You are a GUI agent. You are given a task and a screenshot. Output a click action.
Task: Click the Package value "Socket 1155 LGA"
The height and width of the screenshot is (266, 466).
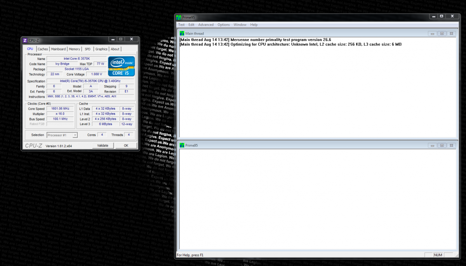point(77,69)
